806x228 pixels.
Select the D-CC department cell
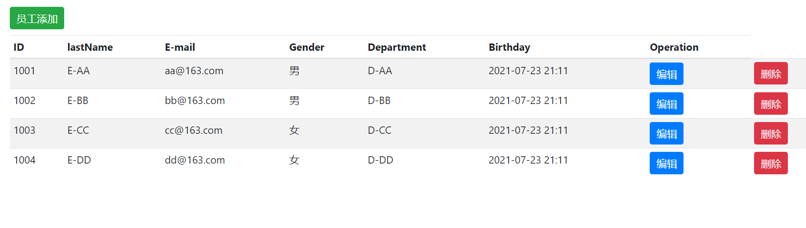[x=380, y=130]
